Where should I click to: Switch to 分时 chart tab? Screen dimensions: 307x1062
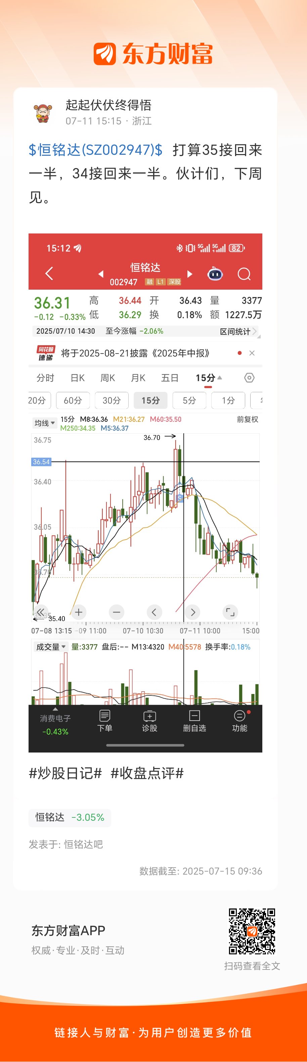pyautogui.click(x=45, y=378)
